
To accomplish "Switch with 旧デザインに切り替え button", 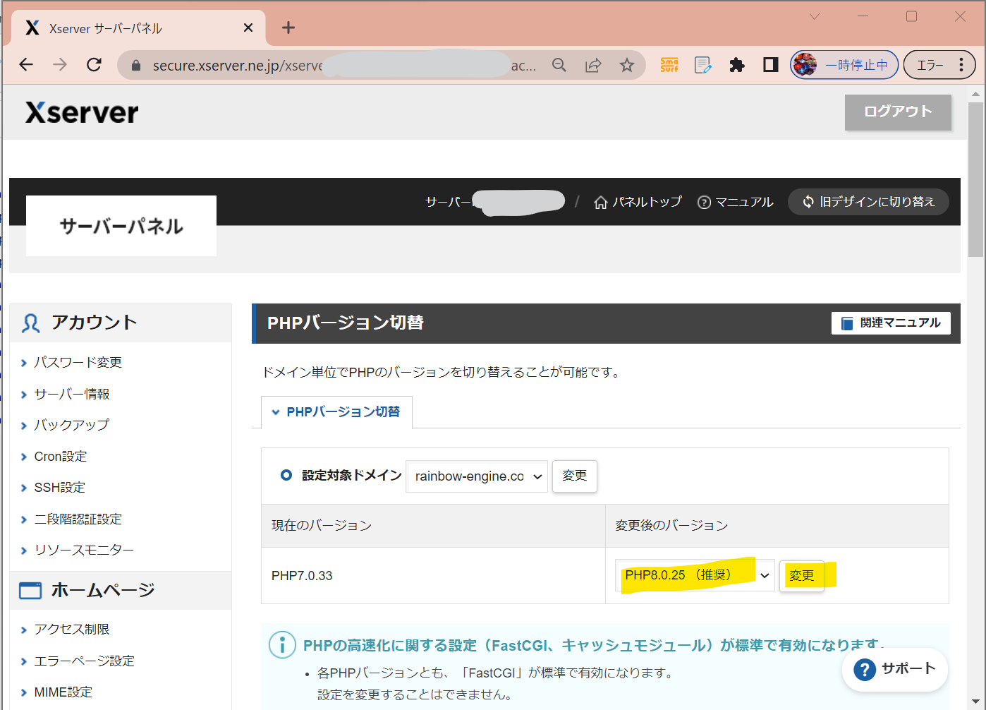I will pos(868,202).
